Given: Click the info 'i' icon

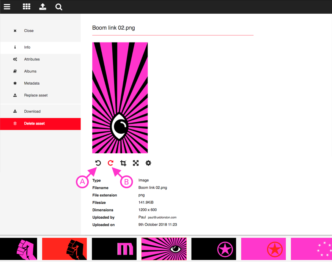Looking at the screenshot, I should tap(15, 47).
